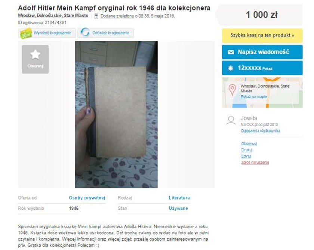Click Napisz wiadomość button
The width and height of the screenshot is (314, 250).
coord(262,52)
